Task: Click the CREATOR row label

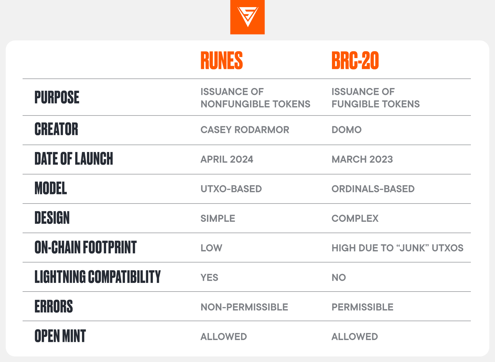Action: tap(56, 129)
